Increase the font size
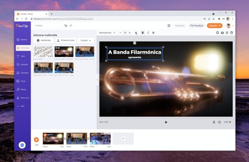The width and height of the screenshot is (249, 162). coord(129,33)
